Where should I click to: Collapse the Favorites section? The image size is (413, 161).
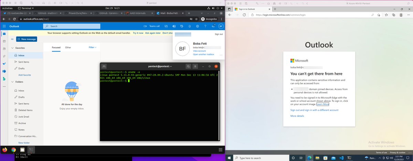13,48
